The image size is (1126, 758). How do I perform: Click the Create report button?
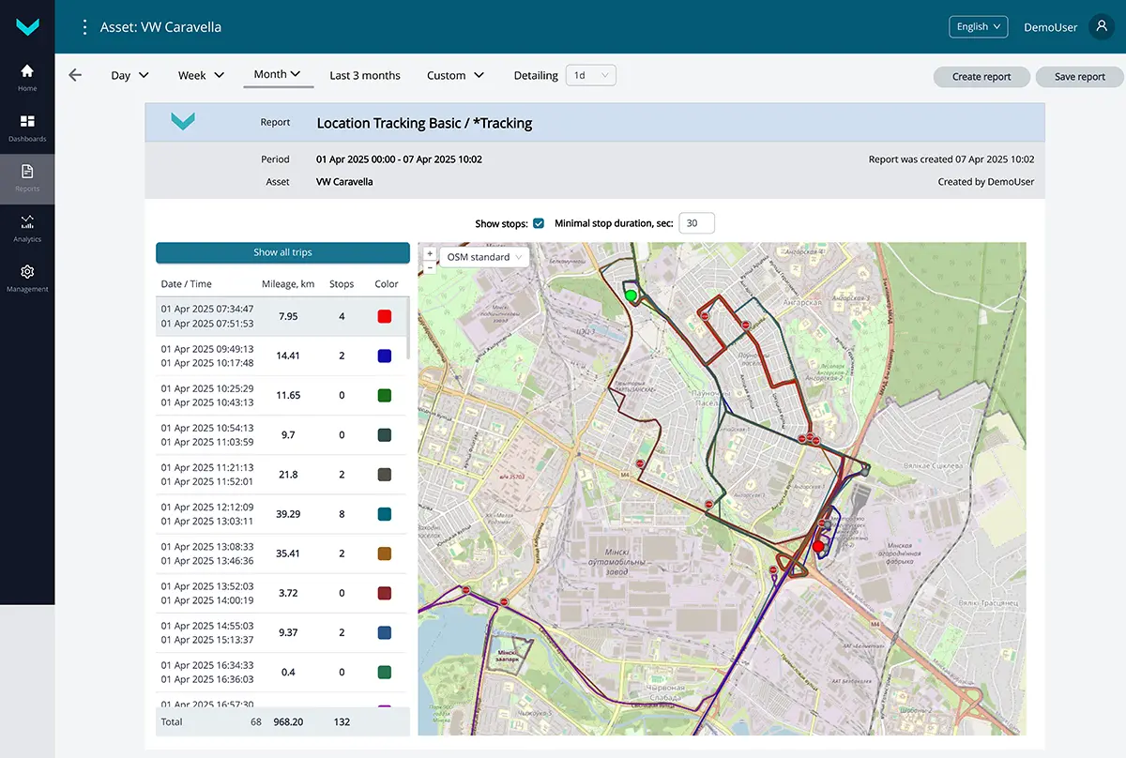tap(981, 77)
